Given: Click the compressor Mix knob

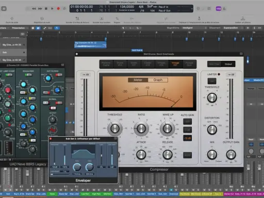Looking at the screenshot, I should [x=212, y=154].
